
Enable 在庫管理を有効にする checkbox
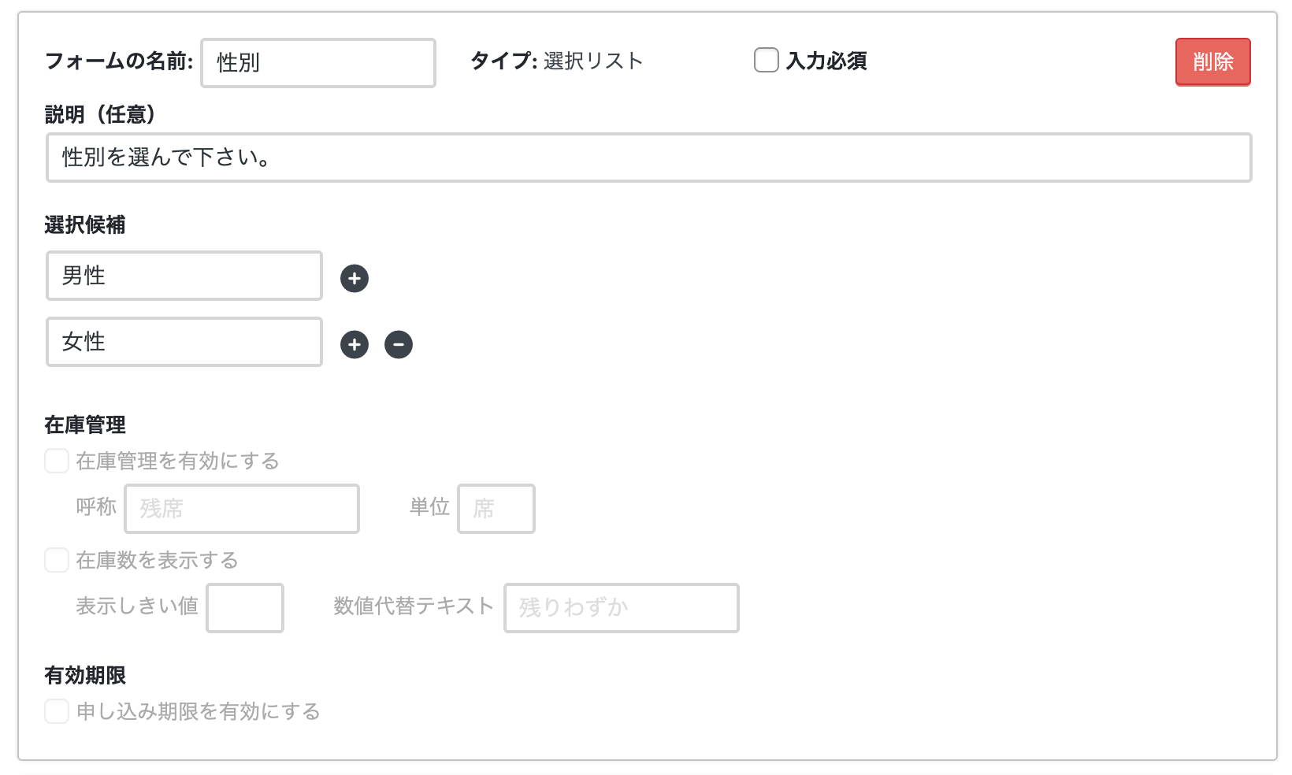tap(57, 461)
